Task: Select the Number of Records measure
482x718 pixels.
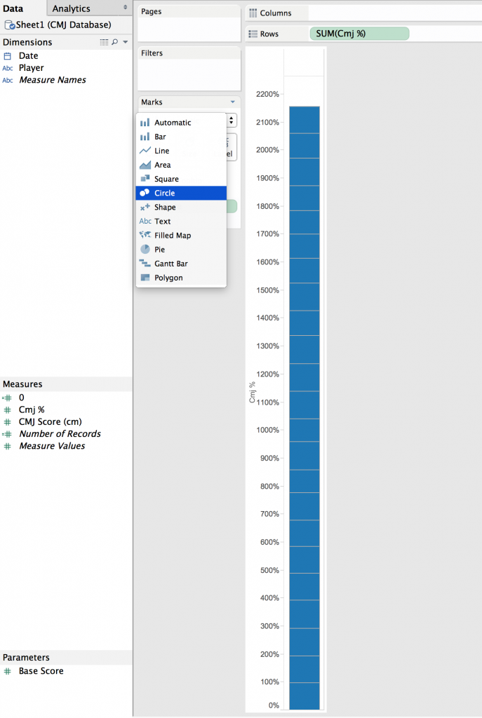Action: click(60, 433)
